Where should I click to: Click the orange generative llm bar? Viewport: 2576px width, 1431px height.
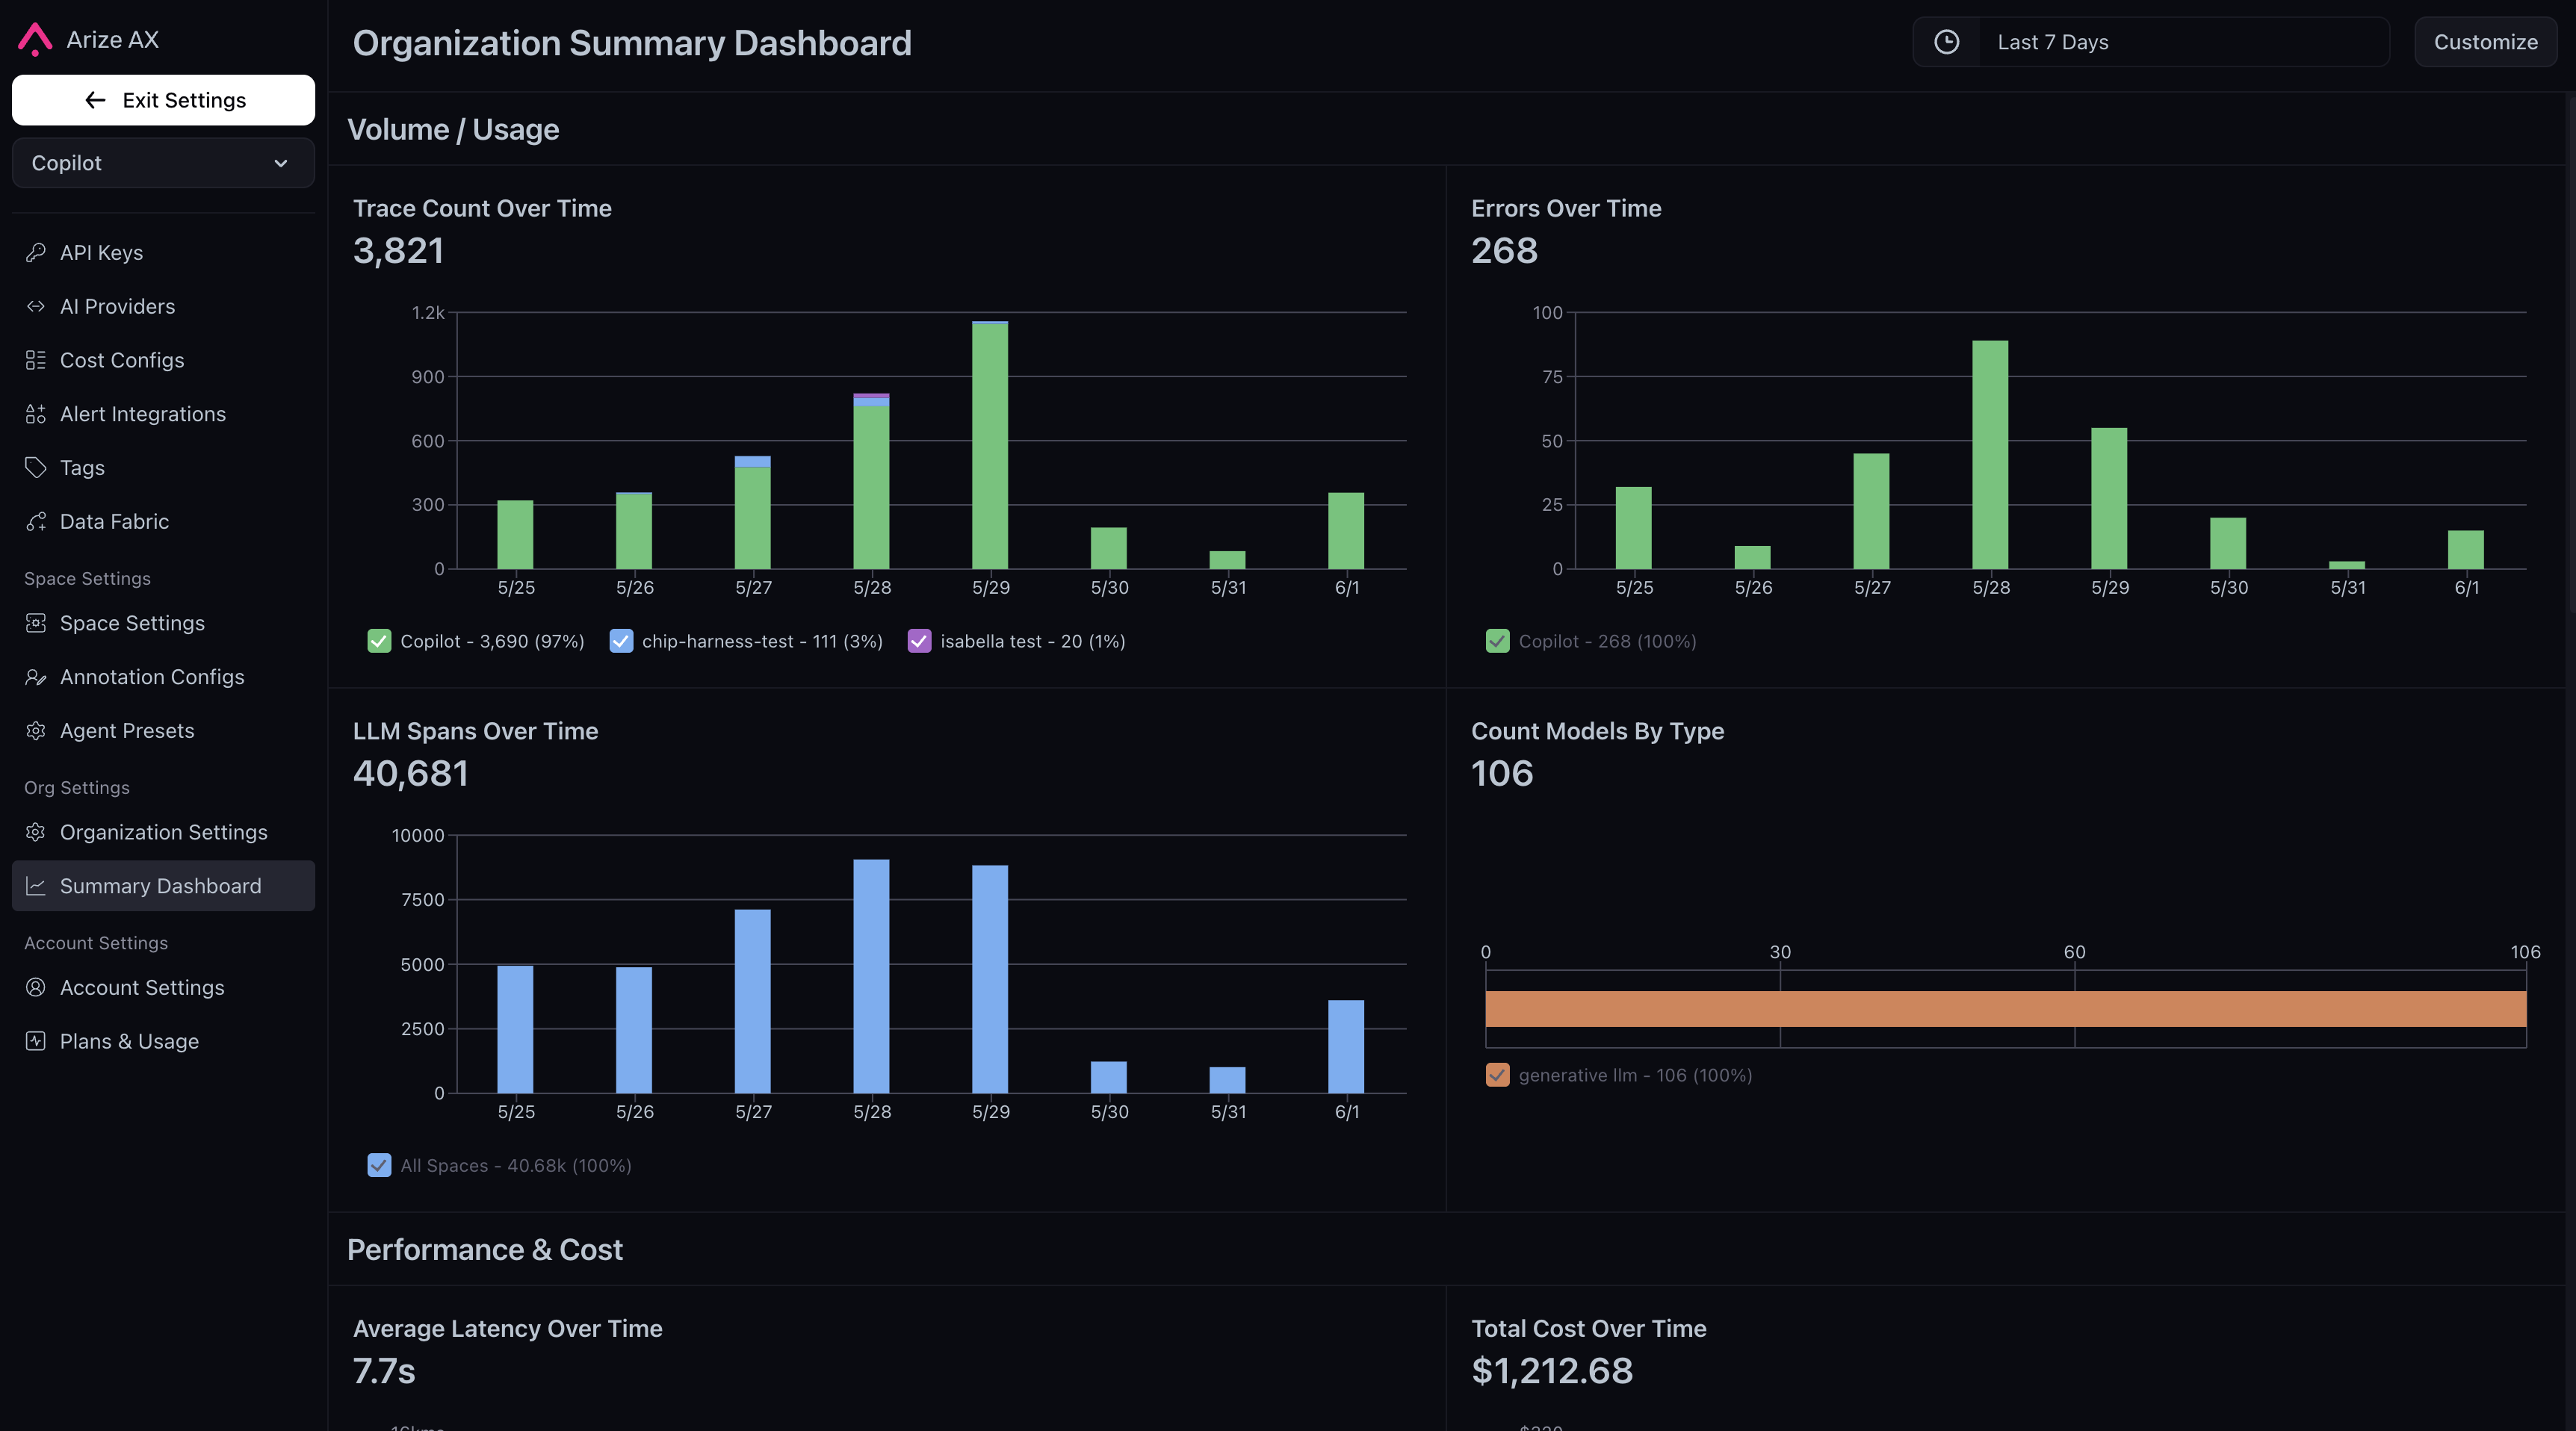2006,1009
